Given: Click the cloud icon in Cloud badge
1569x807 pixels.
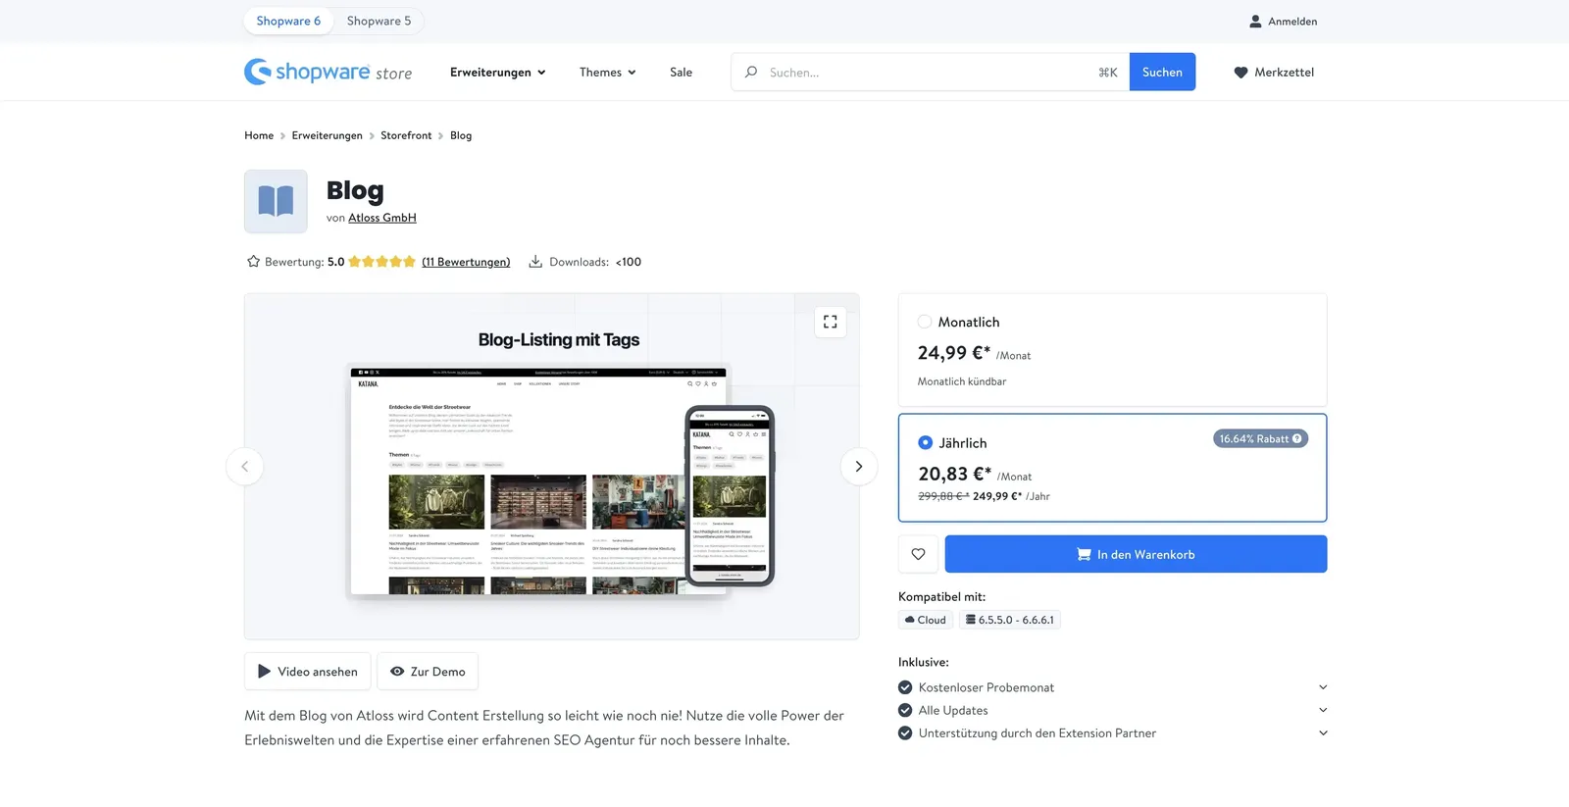Looking at the screenshot, I should point(910,620).
